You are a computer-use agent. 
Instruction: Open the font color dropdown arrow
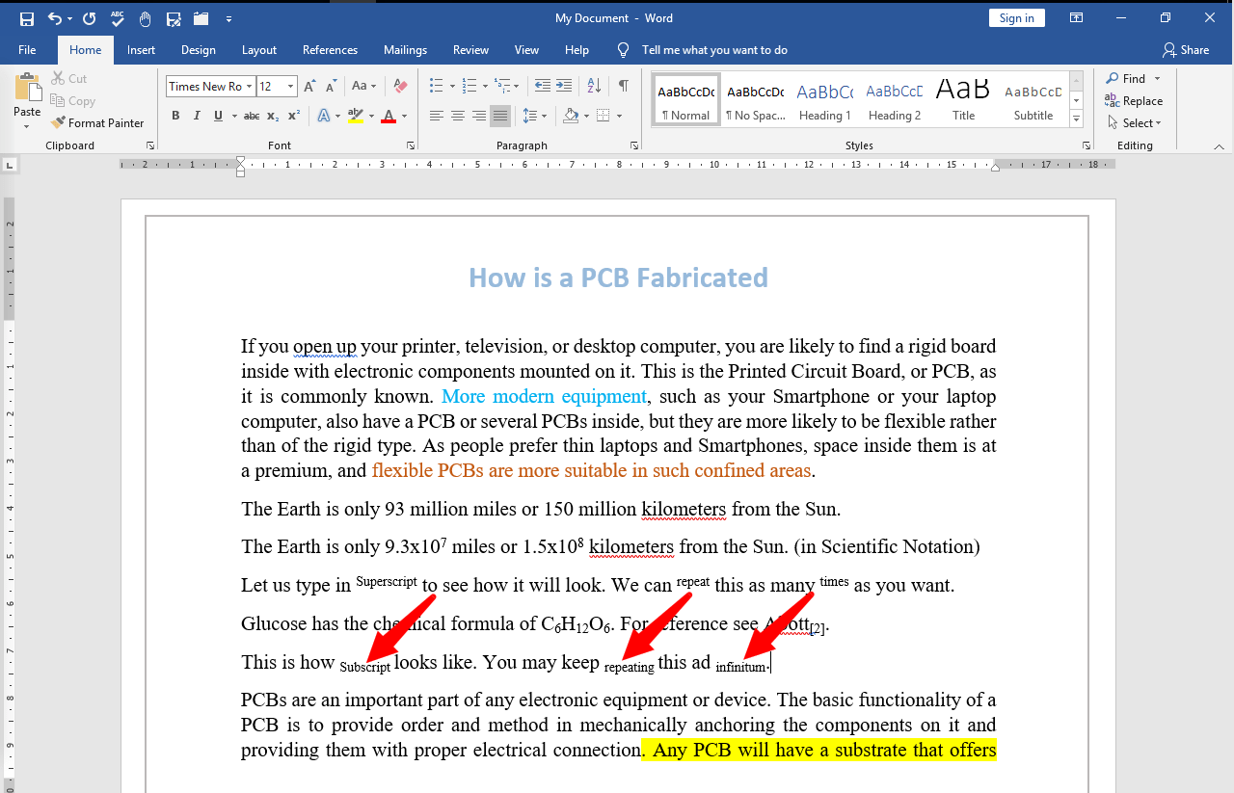pyautogui.click(x=404, y=116)
